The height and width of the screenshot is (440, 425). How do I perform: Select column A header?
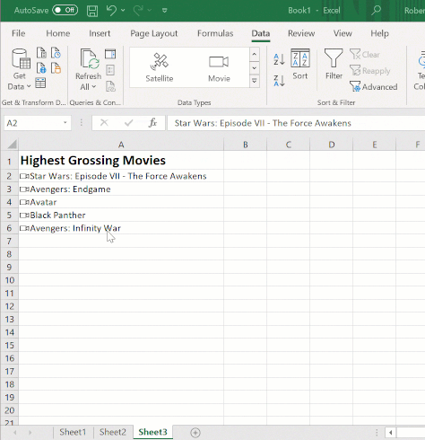[121, 145]
